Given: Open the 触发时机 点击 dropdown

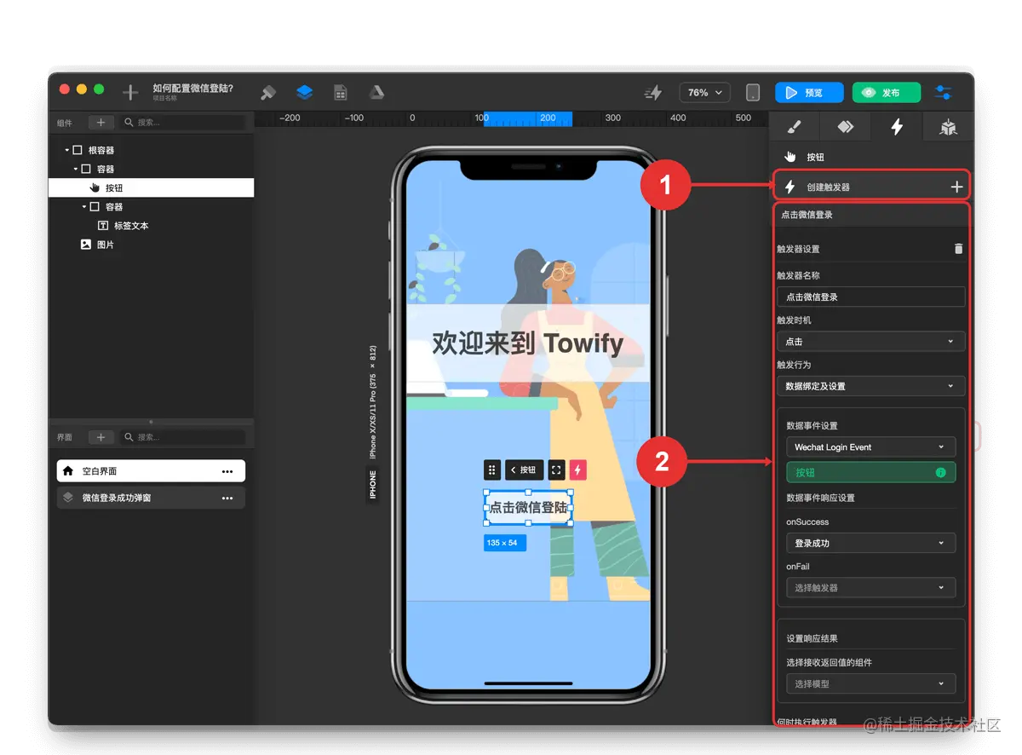Looking at the screenshot, I should [870, 341].
